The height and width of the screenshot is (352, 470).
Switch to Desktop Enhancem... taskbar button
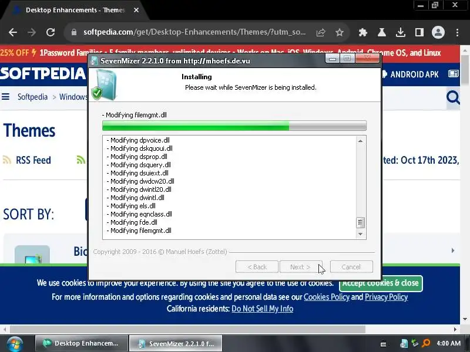(x=82, y=343)
